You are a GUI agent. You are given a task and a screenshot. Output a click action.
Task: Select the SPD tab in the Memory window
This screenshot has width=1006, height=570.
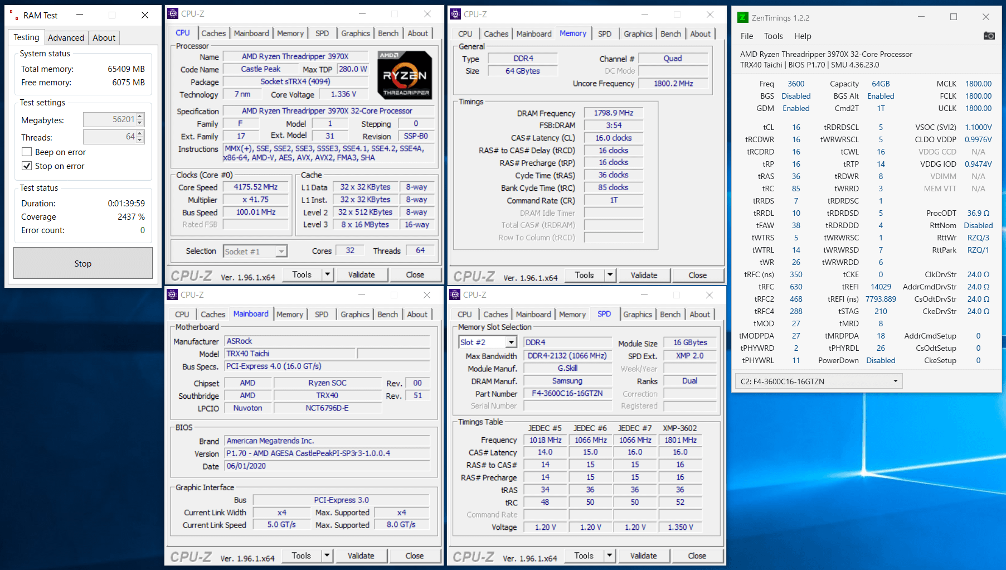604,33
